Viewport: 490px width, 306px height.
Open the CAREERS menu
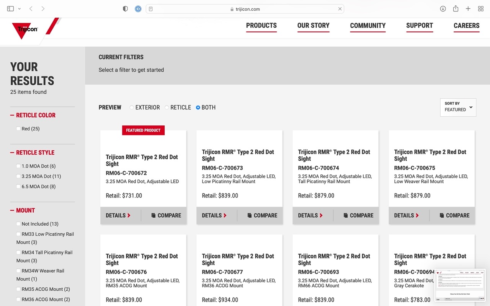467,26
